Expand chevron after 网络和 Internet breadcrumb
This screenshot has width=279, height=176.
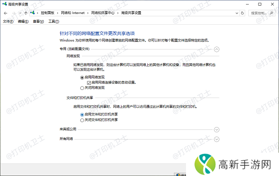coord(88,13)
